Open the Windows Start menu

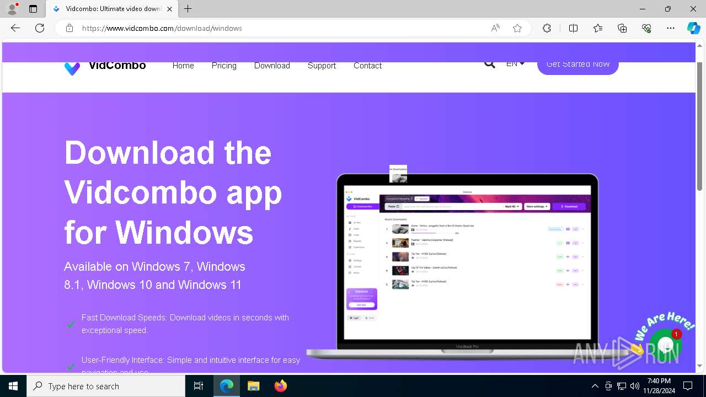(13, 386)
